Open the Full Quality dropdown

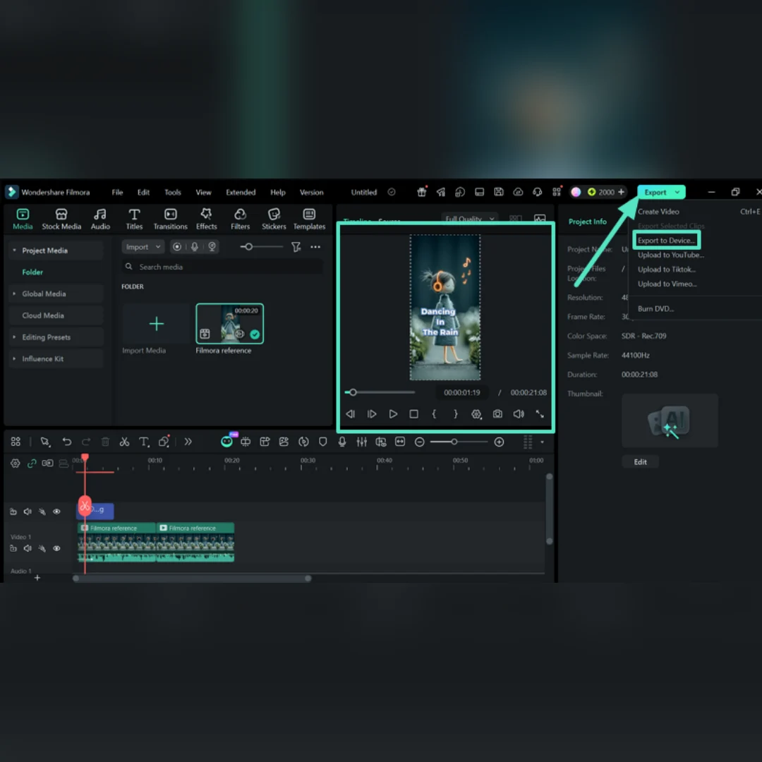pyautogui.click(x=469, y=219)
